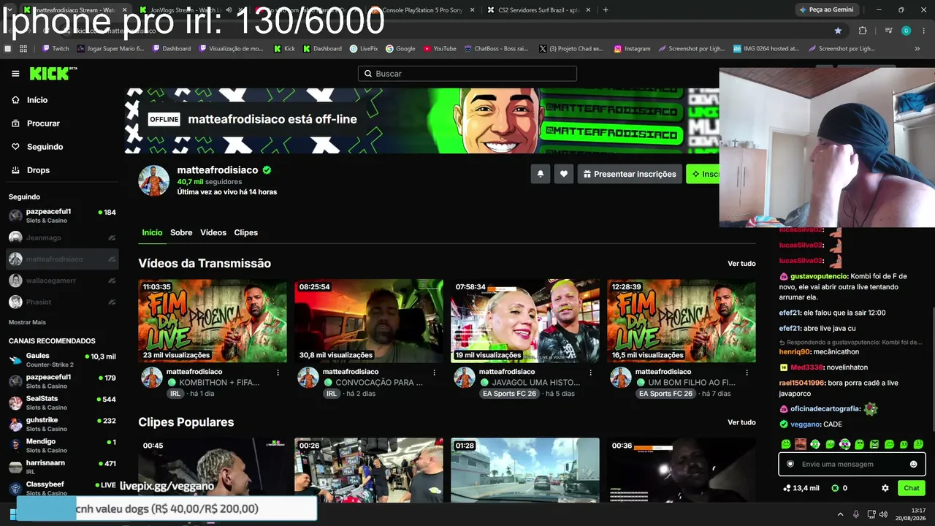Open the Kick sidebar hamburger menu
This screenshot has height=526, width=935.
pos(15,74)
